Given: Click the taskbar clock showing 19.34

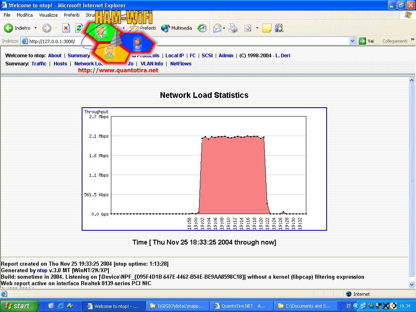Looking at the screenshot, I should click(x=405, y=306).
